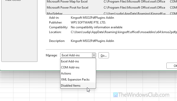Click Add-in name Kingsoft MSO2PdfPlugins Addin

pos(92,18)
